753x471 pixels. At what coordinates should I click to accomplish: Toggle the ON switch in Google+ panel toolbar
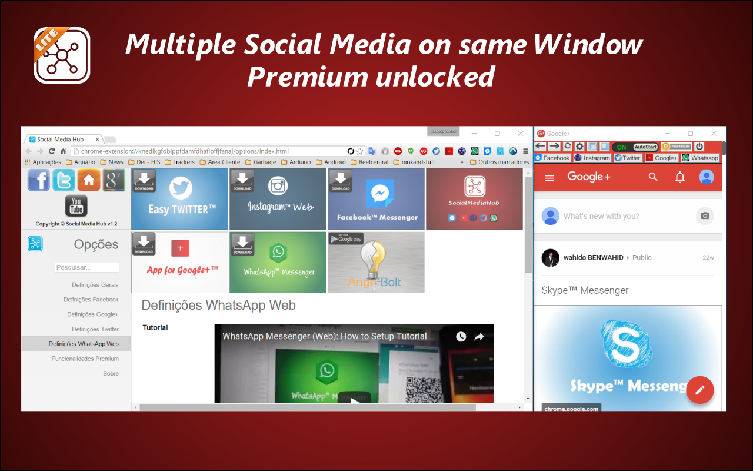coord(622,147)
